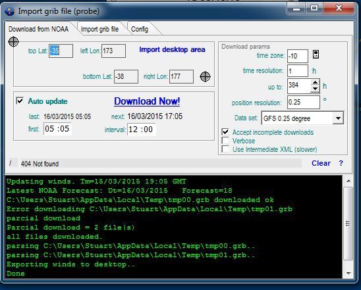Close the Import grib file window
This screenshot has width=361, height=290.
(339, 9)
